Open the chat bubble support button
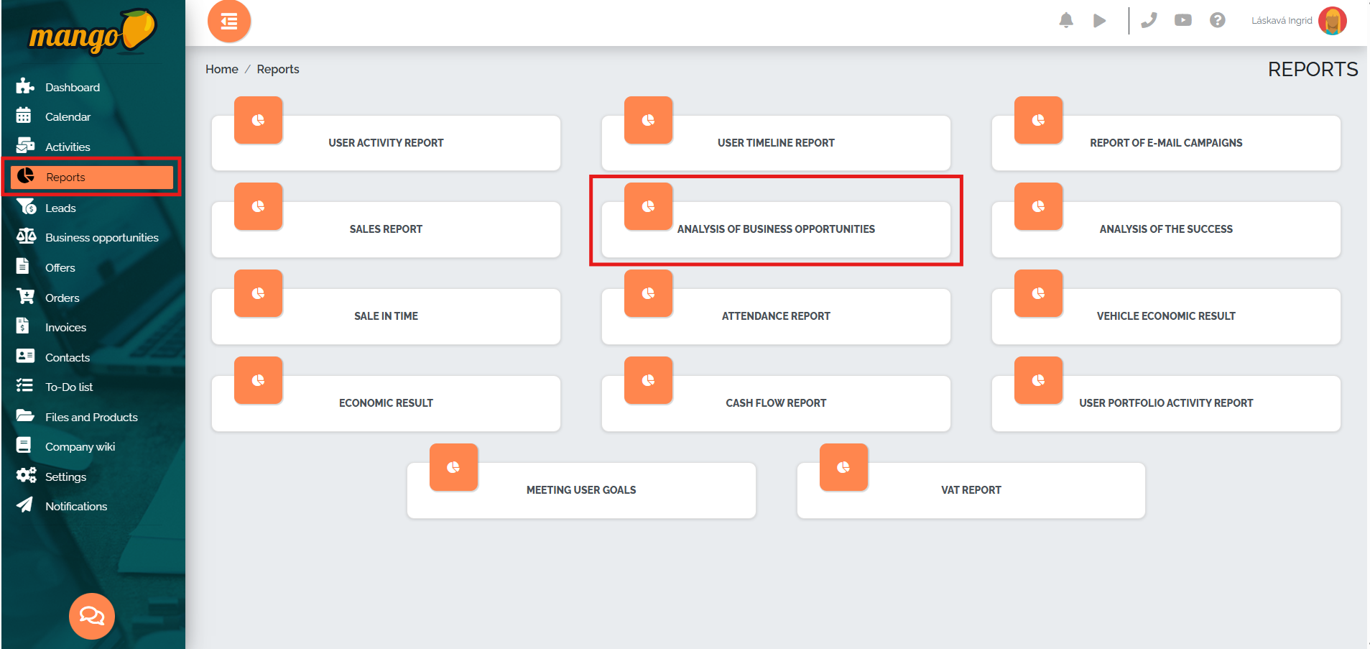 [91, 616]
